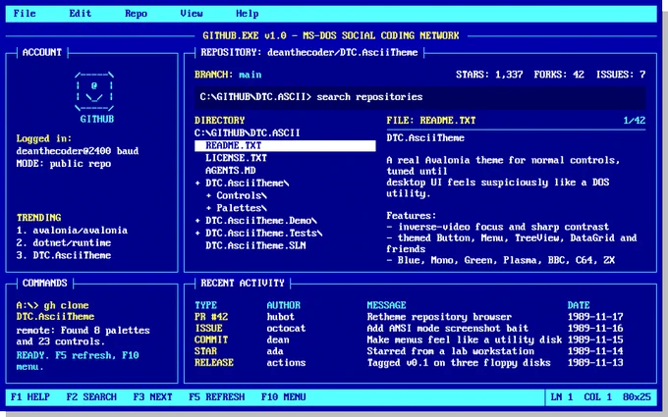Expand the DTC.AsciiTheme\ folder plus sign
The width and height of the screenshot is (668, 417).
pos(197,183)
